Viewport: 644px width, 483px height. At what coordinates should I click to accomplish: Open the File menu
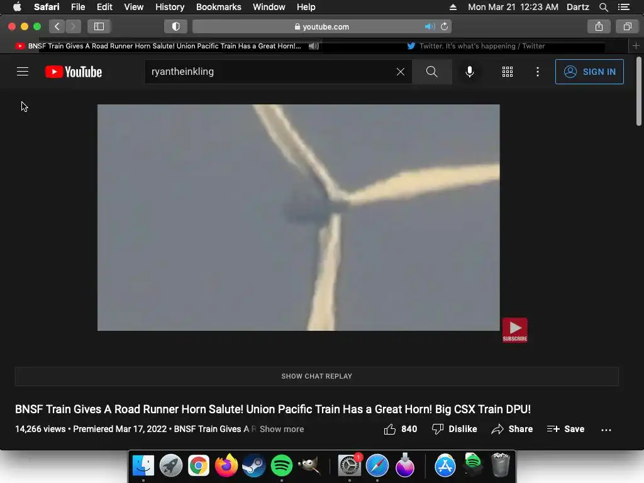click(77, 7)
